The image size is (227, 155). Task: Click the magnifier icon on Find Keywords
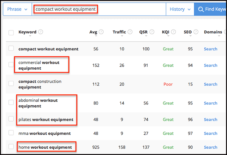tap(201, 9)
